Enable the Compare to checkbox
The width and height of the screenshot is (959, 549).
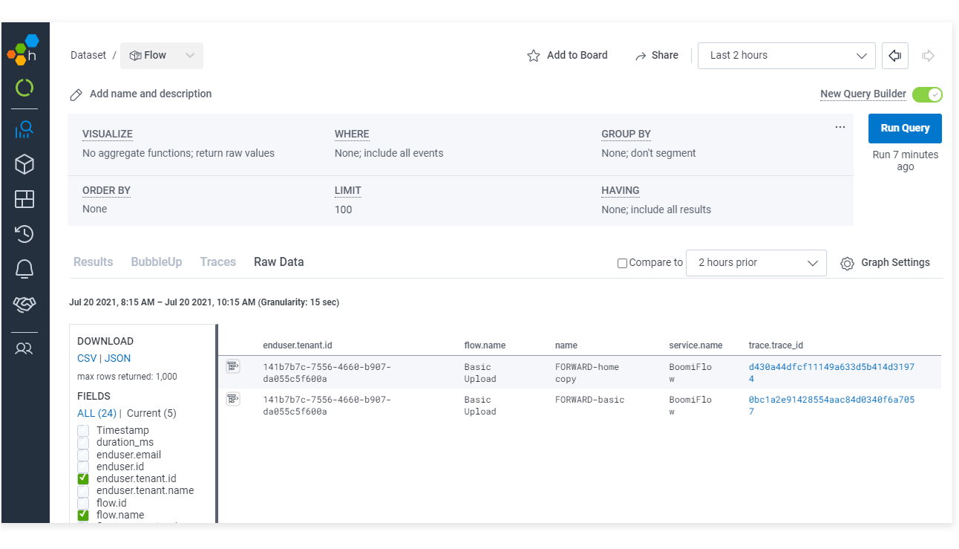(622, 262)
